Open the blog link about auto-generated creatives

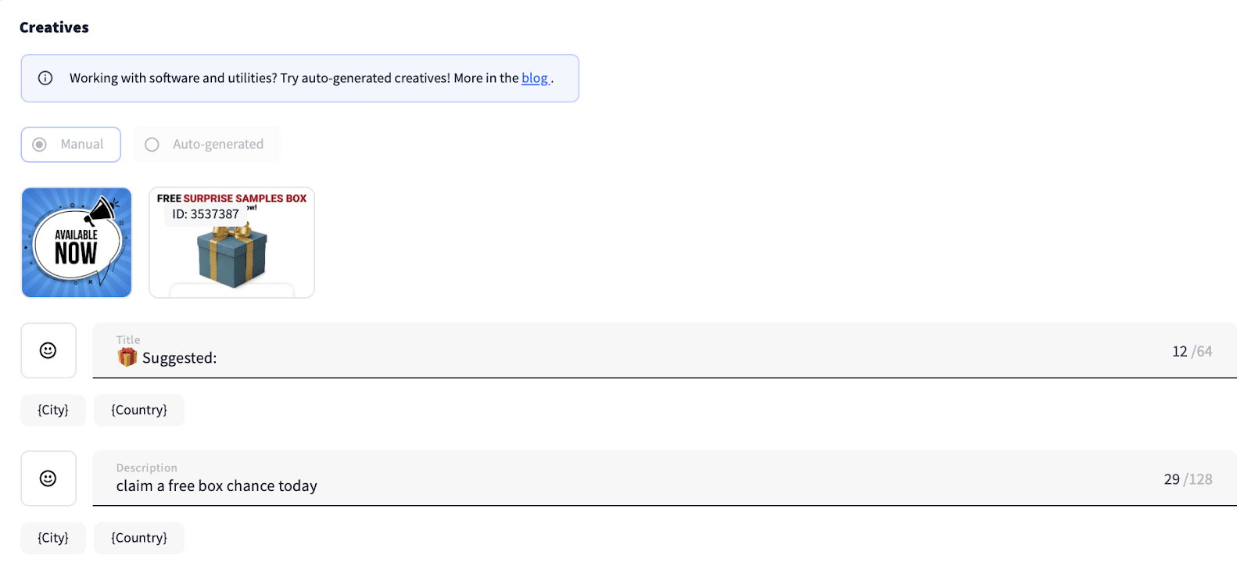[x=535, y=78]
